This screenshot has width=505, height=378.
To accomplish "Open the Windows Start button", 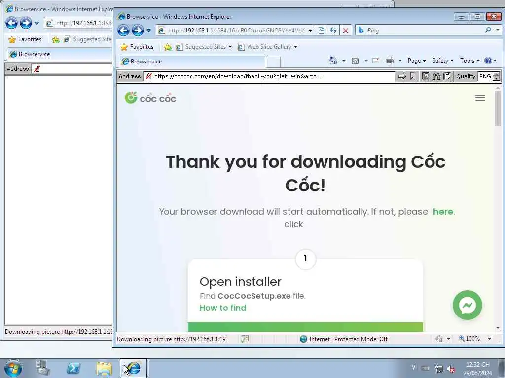I will [13, 369].
